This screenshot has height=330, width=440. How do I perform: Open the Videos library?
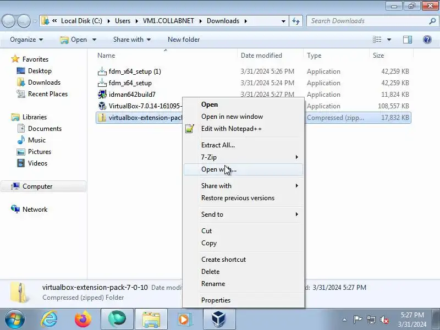pyautogui.click(x=37, y=163)
